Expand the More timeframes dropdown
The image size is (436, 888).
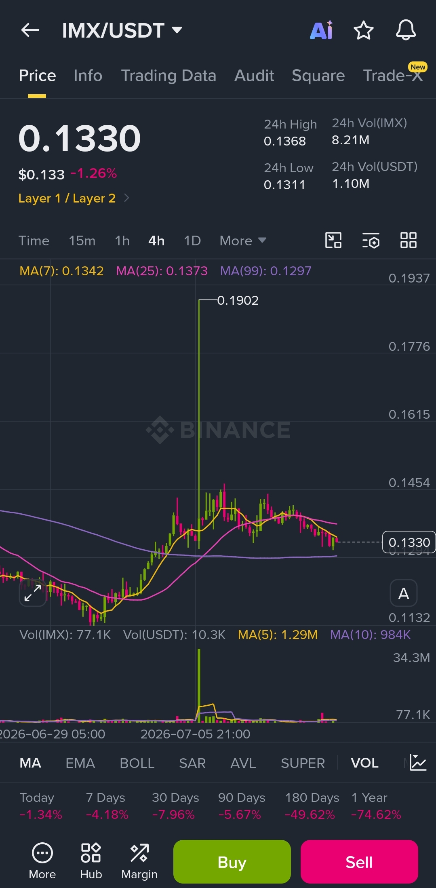tap(243, 240)
